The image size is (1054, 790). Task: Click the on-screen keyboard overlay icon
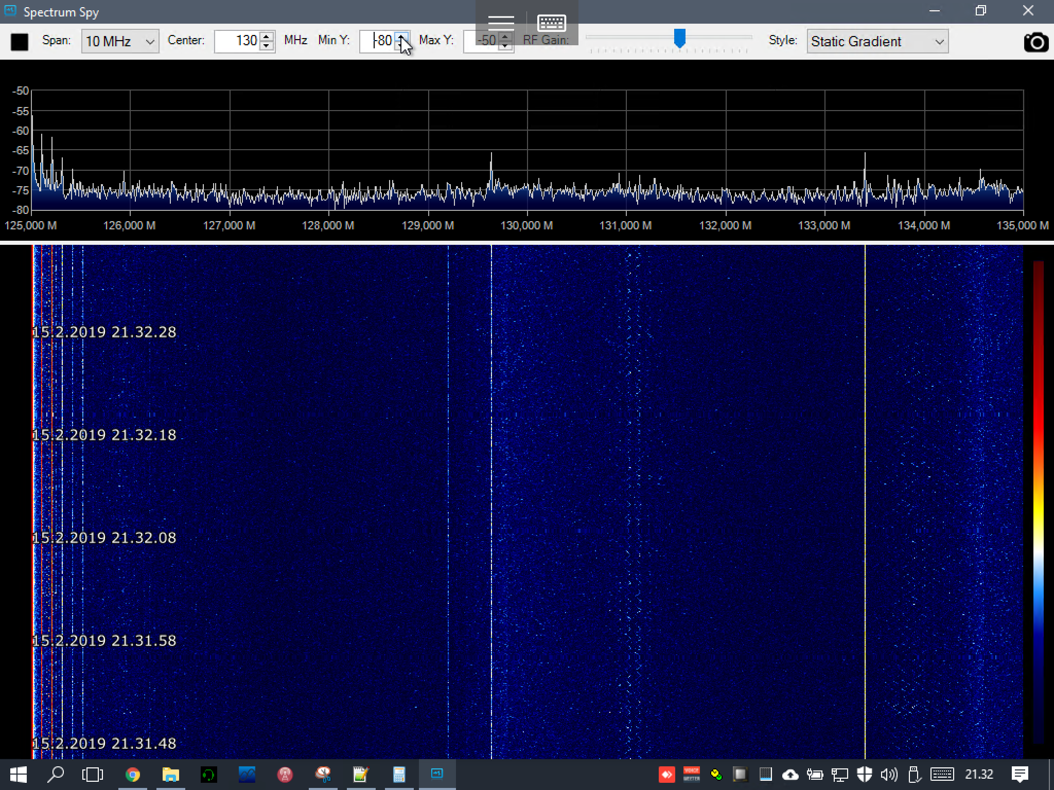coord(551,23)
